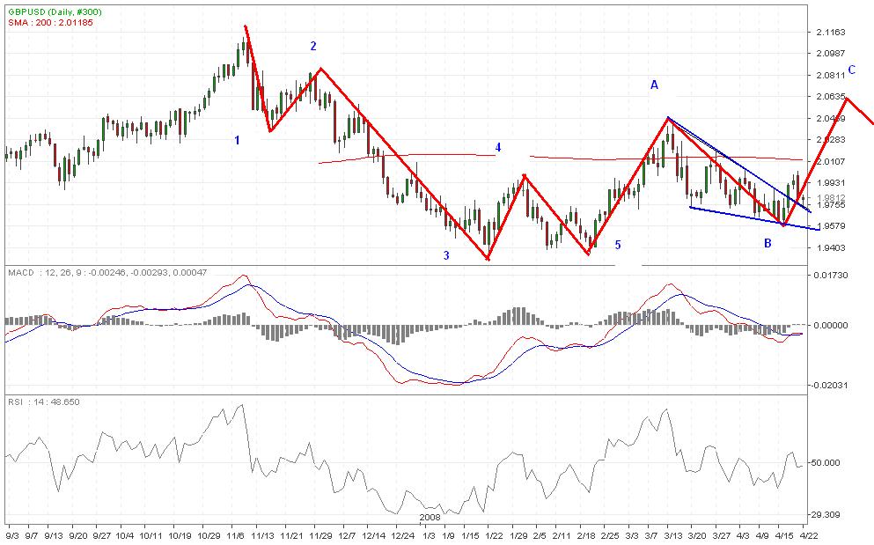Select the wave label 5 near the February low
Image resolution: width=874 pixels, height=545 pixels.
click(x=618, y=245)
